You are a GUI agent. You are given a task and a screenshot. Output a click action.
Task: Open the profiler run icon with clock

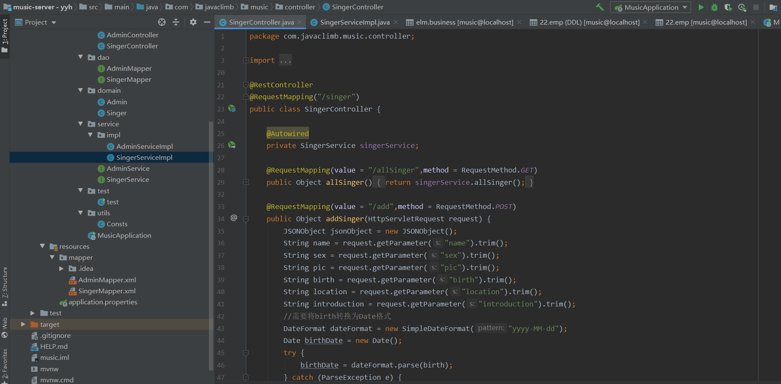pyautogui.click(x=742, y=7)
